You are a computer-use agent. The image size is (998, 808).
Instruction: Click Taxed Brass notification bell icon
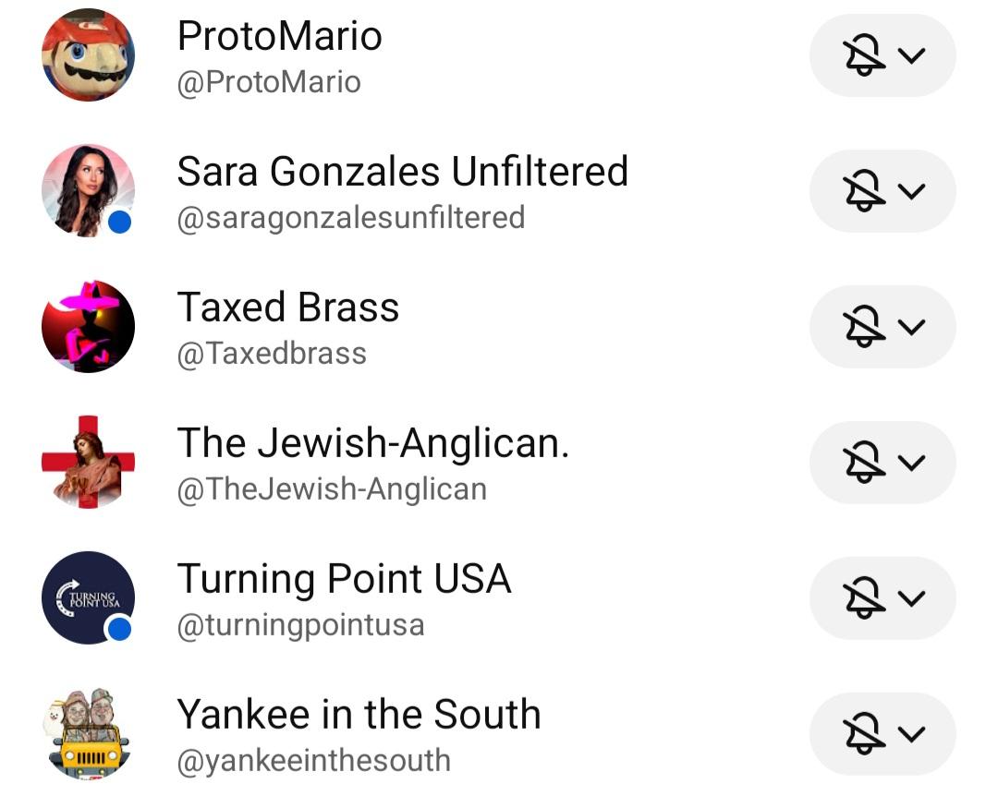coord(865,328)
